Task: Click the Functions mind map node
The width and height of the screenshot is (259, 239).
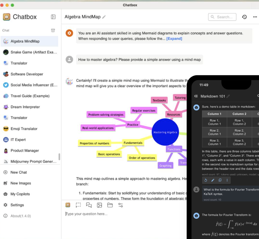Action: pos(174,149)
